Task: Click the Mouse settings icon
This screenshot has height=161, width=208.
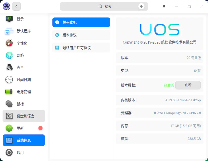Action: coord(9,104)
